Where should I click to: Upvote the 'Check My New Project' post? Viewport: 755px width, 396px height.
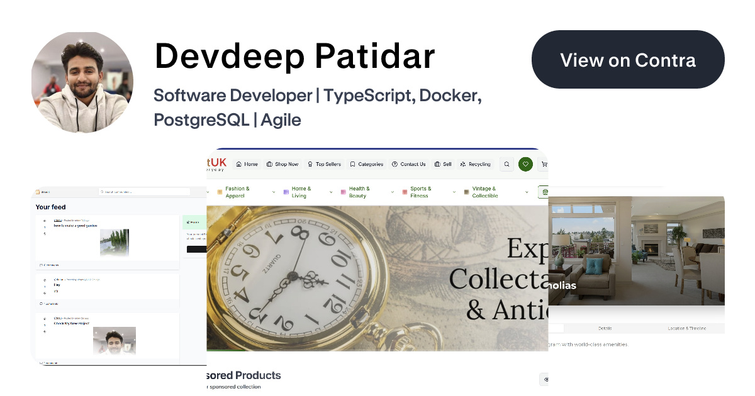(x=44, y=319)
